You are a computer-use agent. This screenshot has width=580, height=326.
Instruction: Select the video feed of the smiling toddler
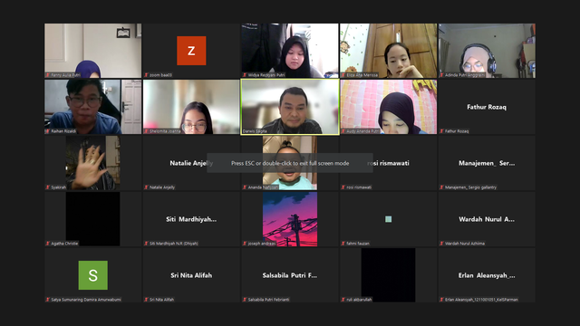point(290,163)
